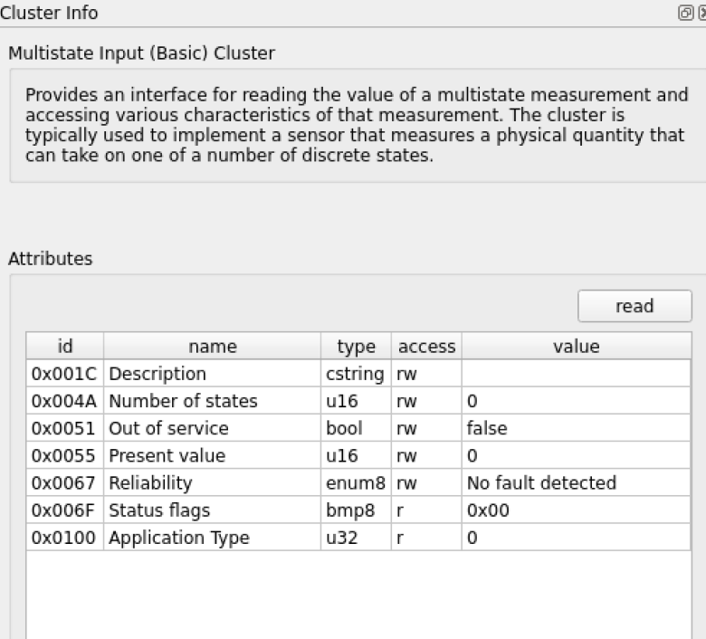This screenshot has width=706, height=639.
Task: Click the type column header
Action: pos(356,347)
